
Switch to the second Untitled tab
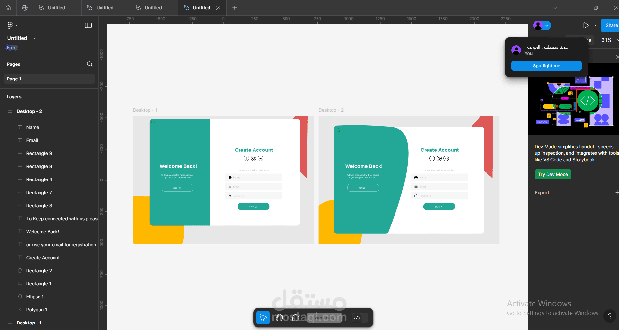click(x=105, y=8)
